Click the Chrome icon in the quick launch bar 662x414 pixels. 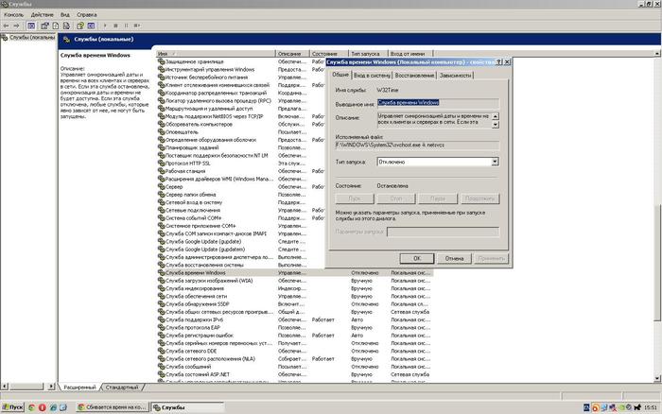[x=31, y=407]
